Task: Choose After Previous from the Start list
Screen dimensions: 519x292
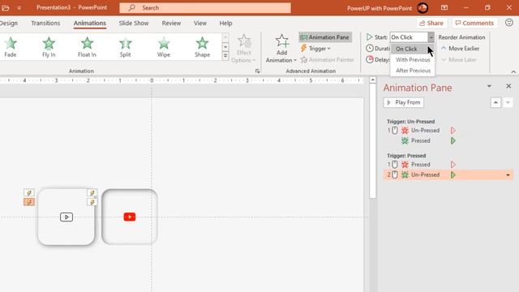Action: 413,71
